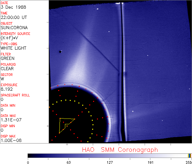Click the 127 tick label on color bar

pyautogui.click(x=109, y=162)
